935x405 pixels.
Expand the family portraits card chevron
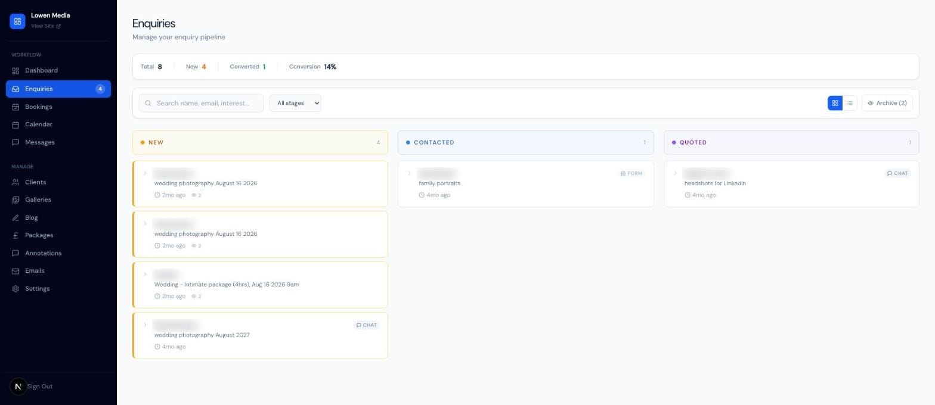(x=409, y=173)
